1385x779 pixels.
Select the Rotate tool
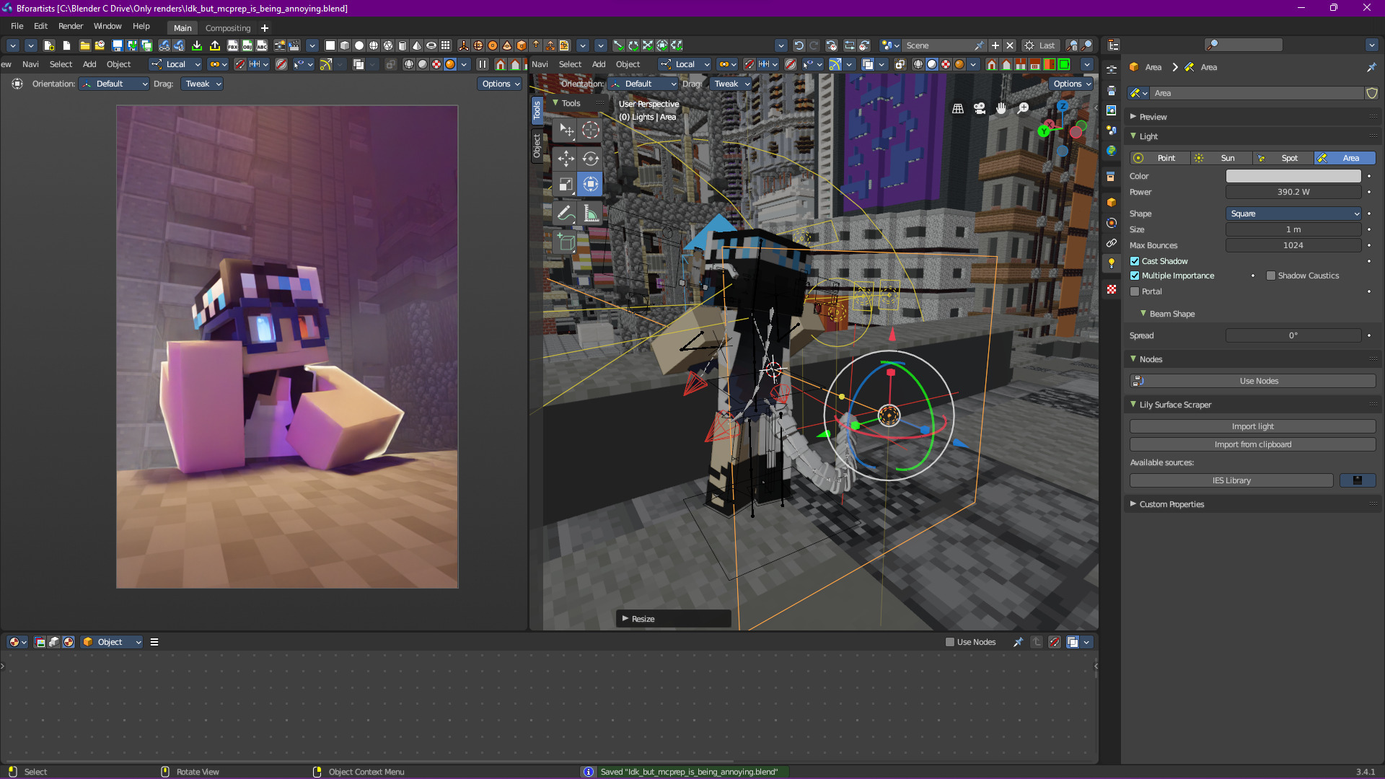coord(591,158)
